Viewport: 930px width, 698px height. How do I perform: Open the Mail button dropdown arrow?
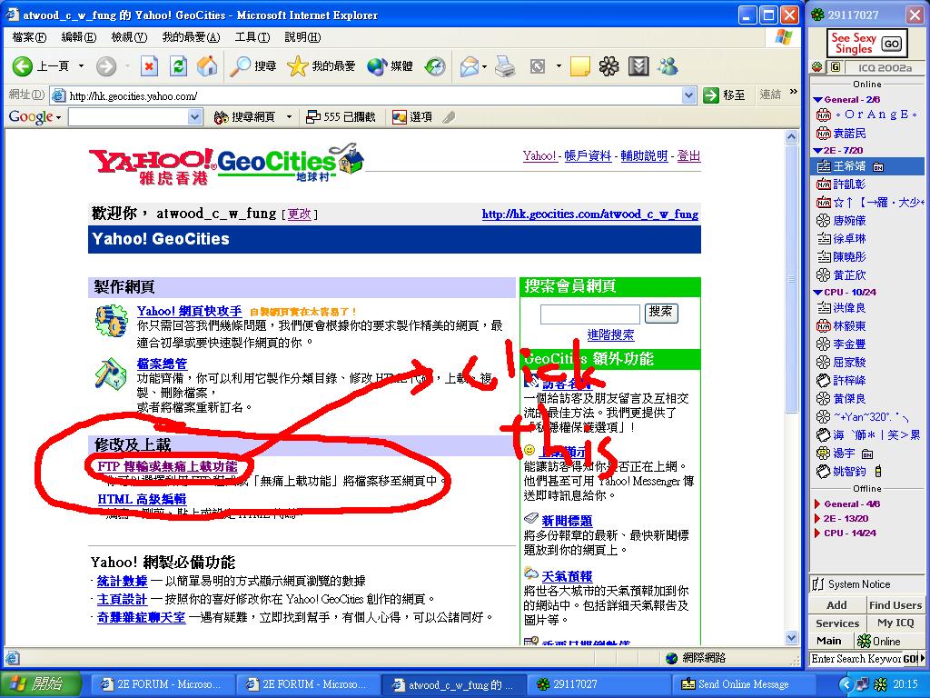(x=485, y=65)
